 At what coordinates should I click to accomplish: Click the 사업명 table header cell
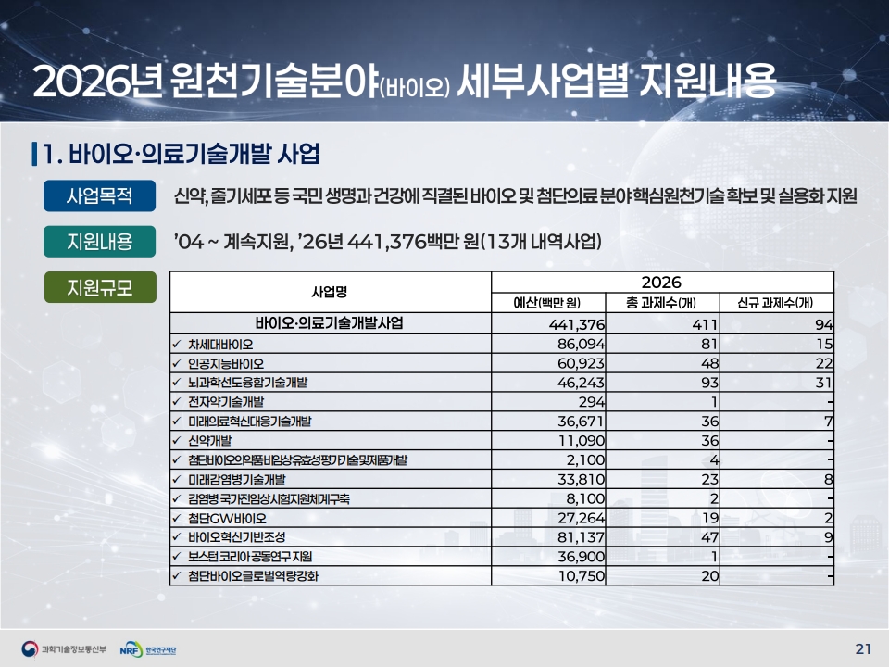(329, 292)
